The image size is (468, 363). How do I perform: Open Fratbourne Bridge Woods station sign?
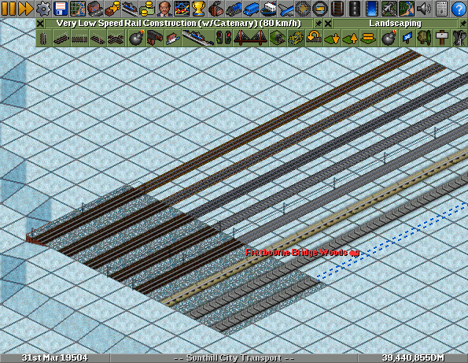302,253
